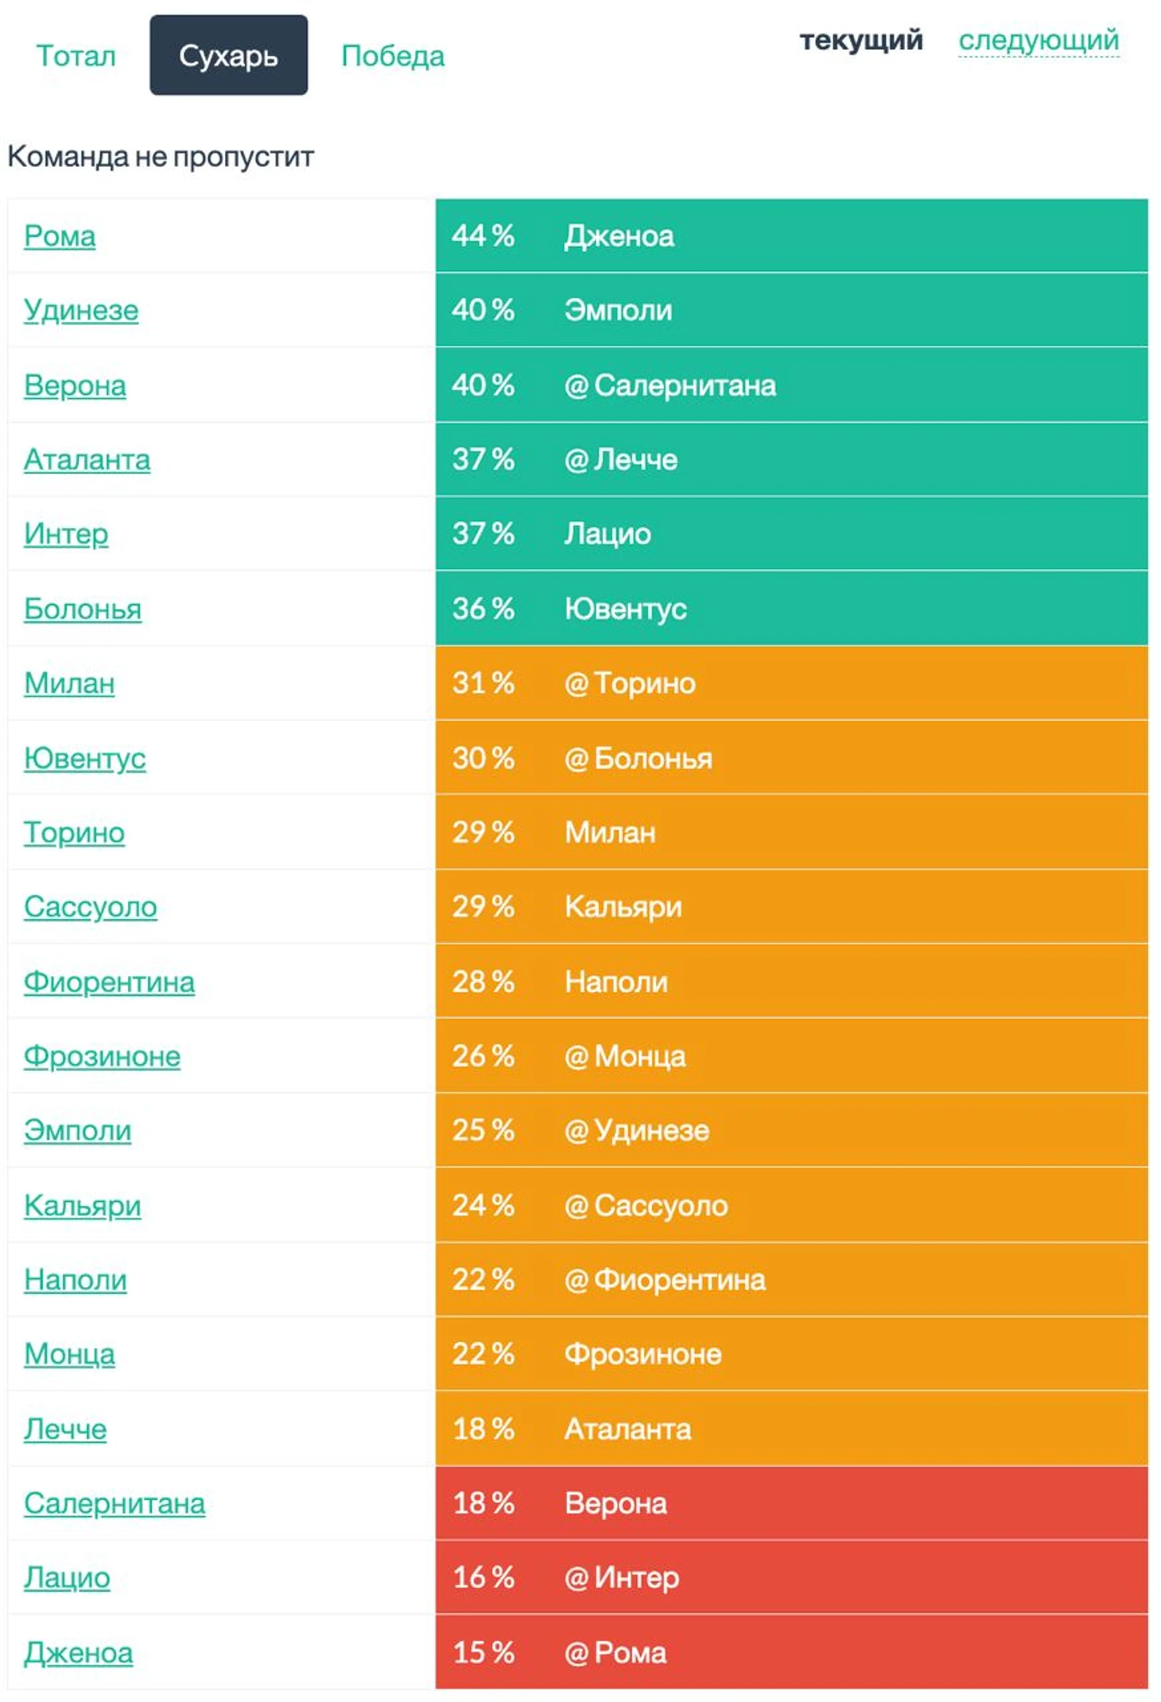Click the red 16 % @ Интер bar
1161x1702 pixels.
pos(790,1577)
